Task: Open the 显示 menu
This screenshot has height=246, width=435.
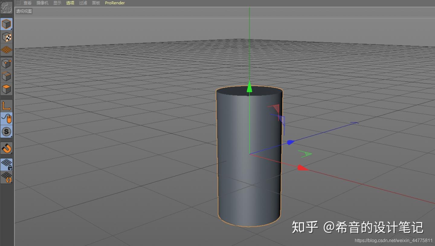Action: (57, 3)
